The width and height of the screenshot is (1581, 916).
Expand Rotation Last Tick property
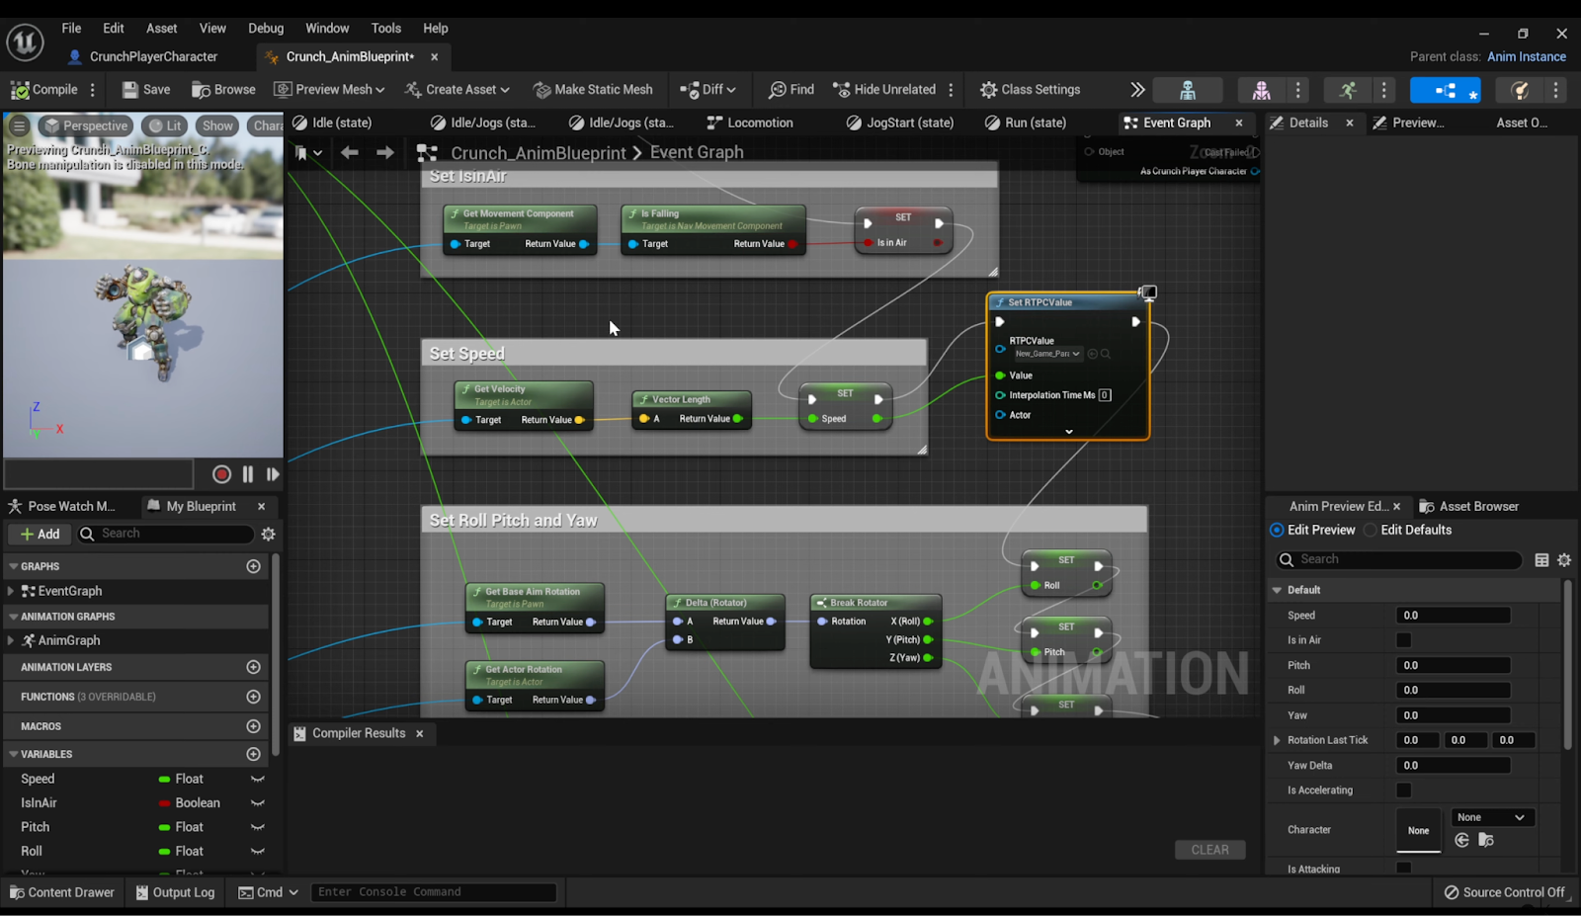[x=1277, y=740]
